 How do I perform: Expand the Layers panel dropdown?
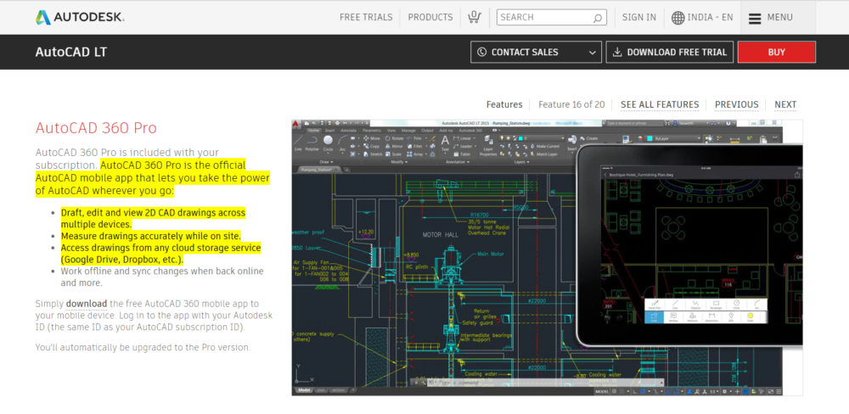tap(521, 162)
